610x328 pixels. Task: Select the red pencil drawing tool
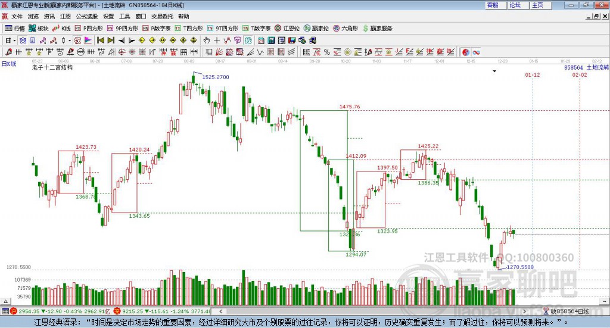point(8,52)
